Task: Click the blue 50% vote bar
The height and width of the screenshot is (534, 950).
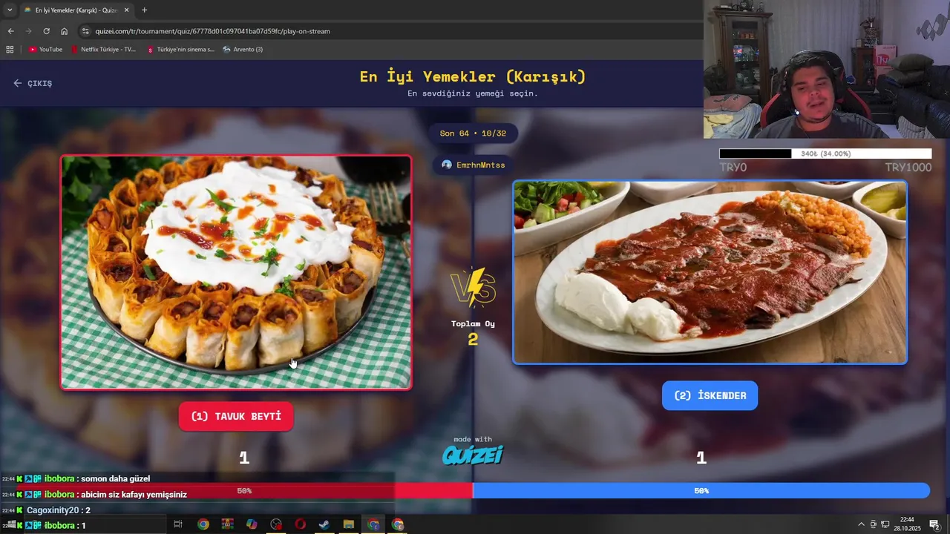Action: 701,491
